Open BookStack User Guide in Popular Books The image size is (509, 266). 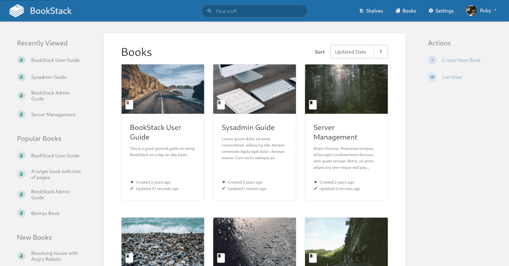55,156
